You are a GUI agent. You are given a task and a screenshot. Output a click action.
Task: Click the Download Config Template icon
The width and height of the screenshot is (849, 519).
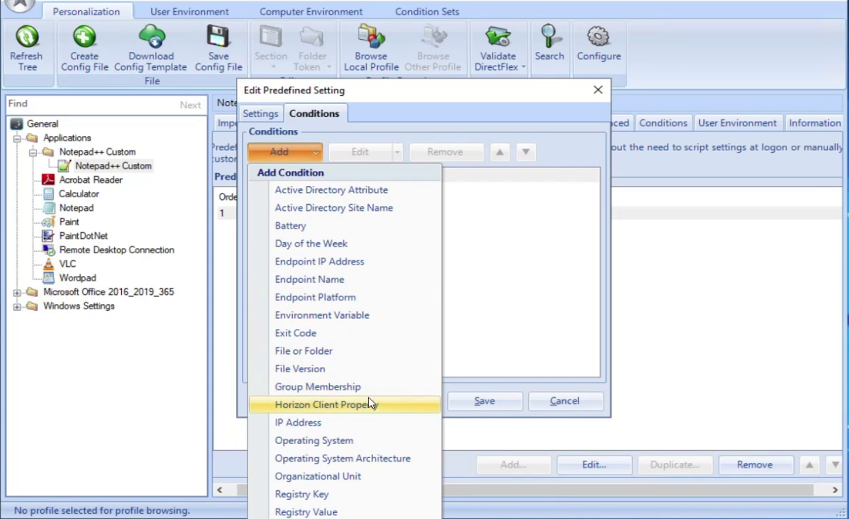tap(150, 37)
